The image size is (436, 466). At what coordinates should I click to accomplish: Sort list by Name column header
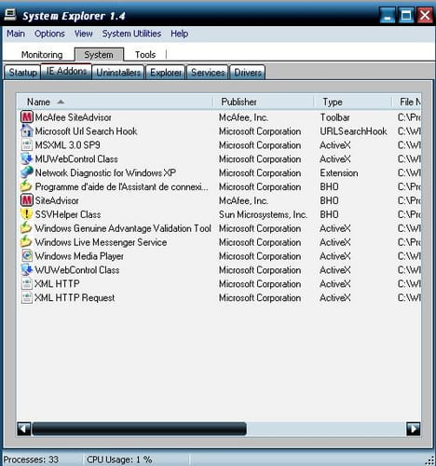click(116, 102)
